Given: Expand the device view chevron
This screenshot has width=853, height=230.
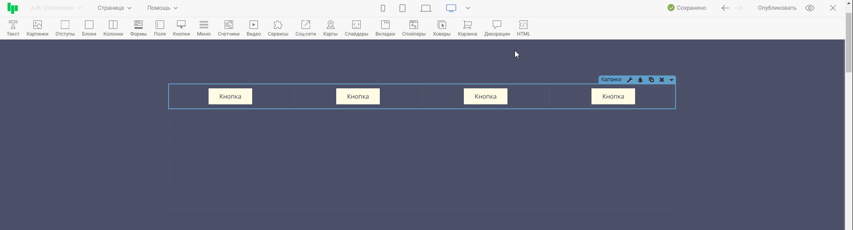Looking at the screenshot, I should pyautogui.click(x=468, y=8).
